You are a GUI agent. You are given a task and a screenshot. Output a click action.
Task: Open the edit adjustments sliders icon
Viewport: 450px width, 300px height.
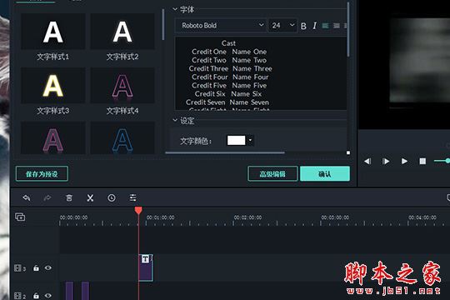[x=132, y=197]
